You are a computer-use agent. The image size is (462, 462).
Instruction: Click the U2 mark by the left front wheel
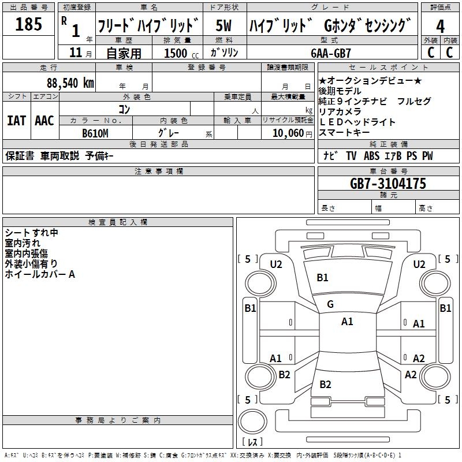(276, 264)
